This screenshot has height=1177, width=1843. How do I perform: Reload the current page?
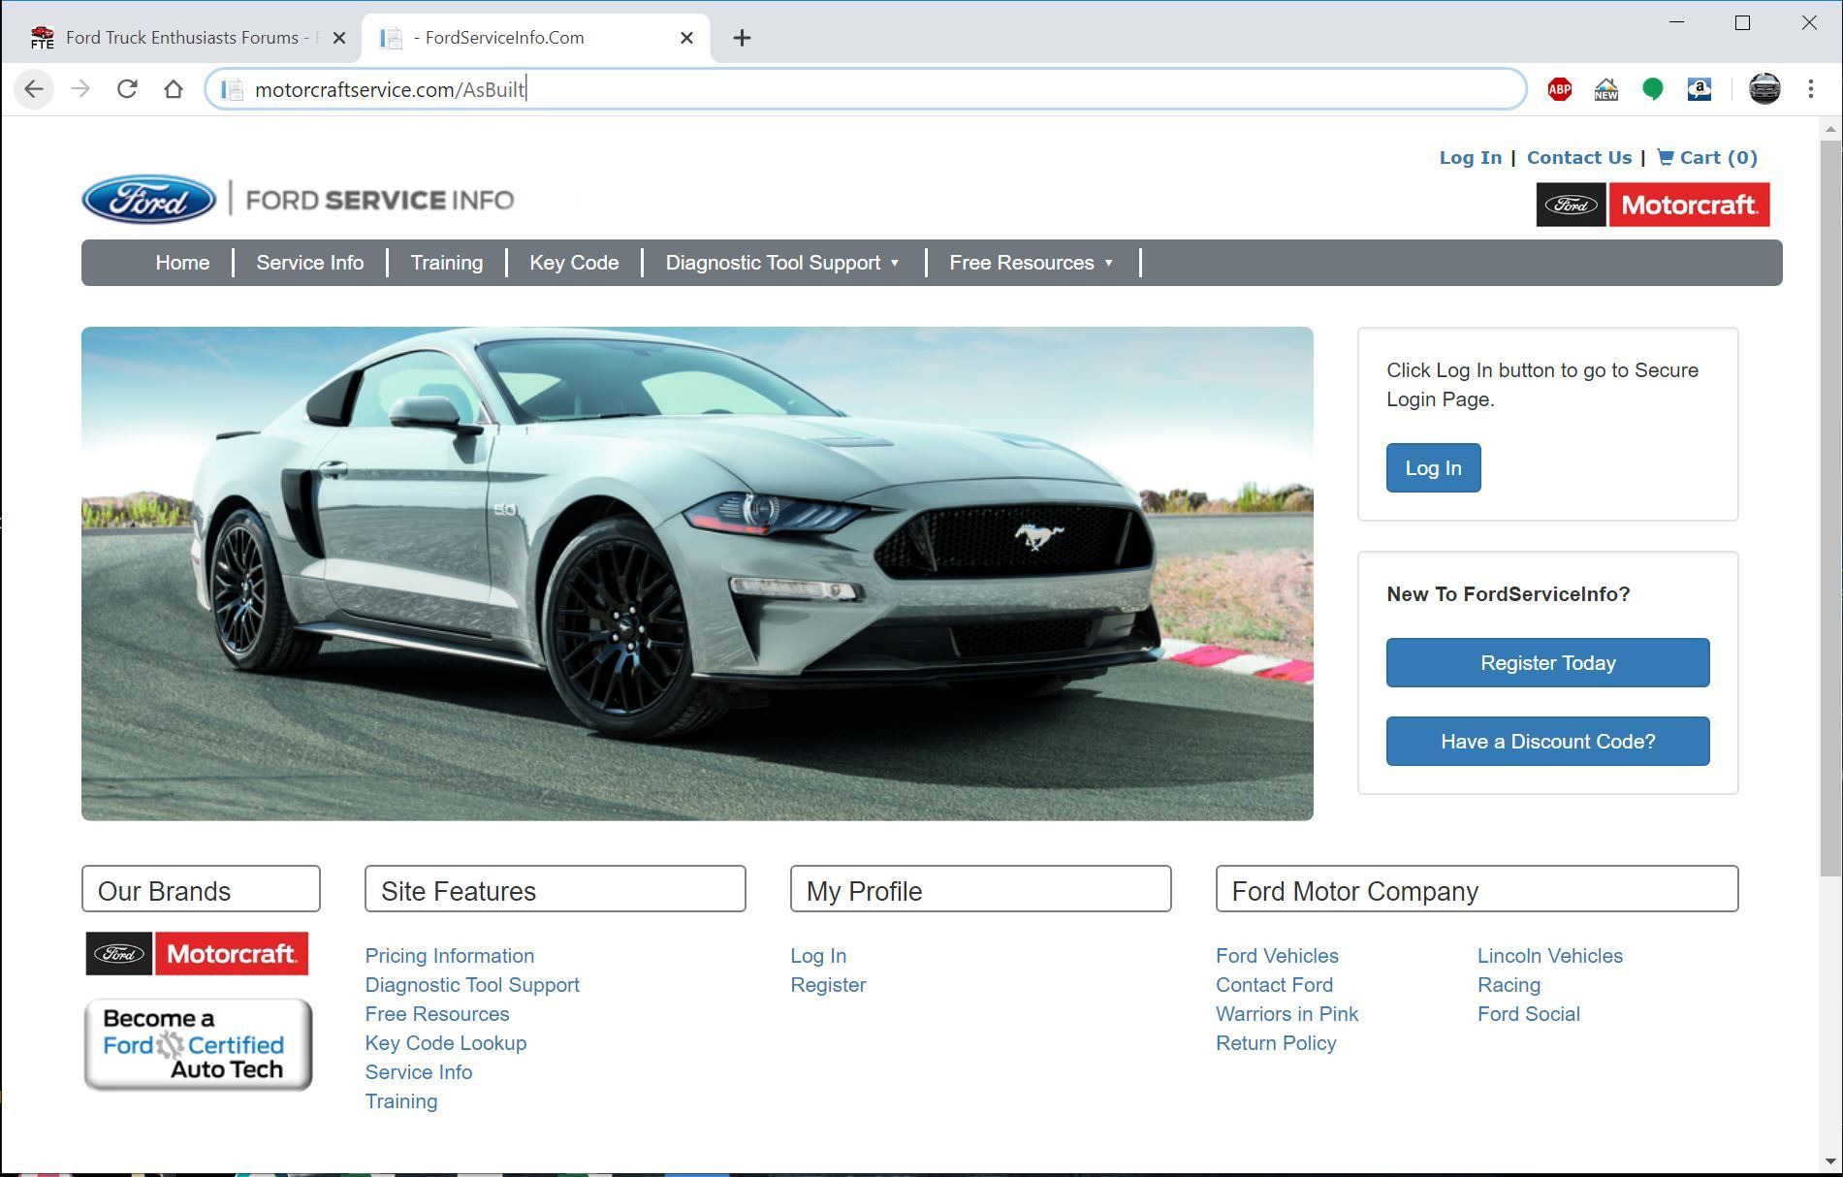tap(127, 88)
